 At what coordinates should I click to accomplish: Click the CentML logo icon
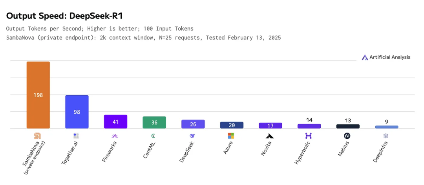154,136
